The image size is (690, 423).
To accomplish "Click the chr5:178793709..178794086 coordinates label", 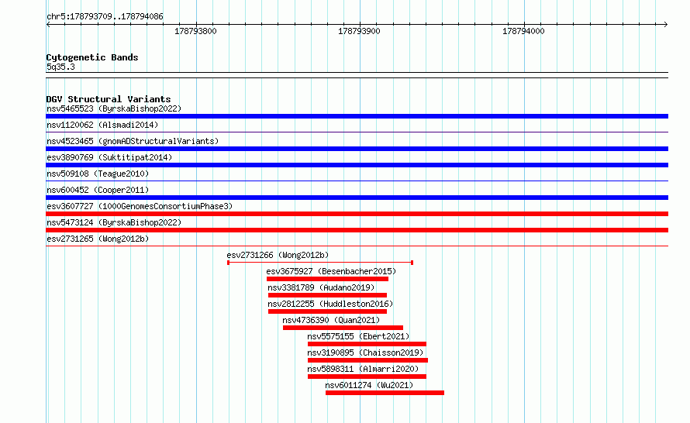I will coord(105,16).
